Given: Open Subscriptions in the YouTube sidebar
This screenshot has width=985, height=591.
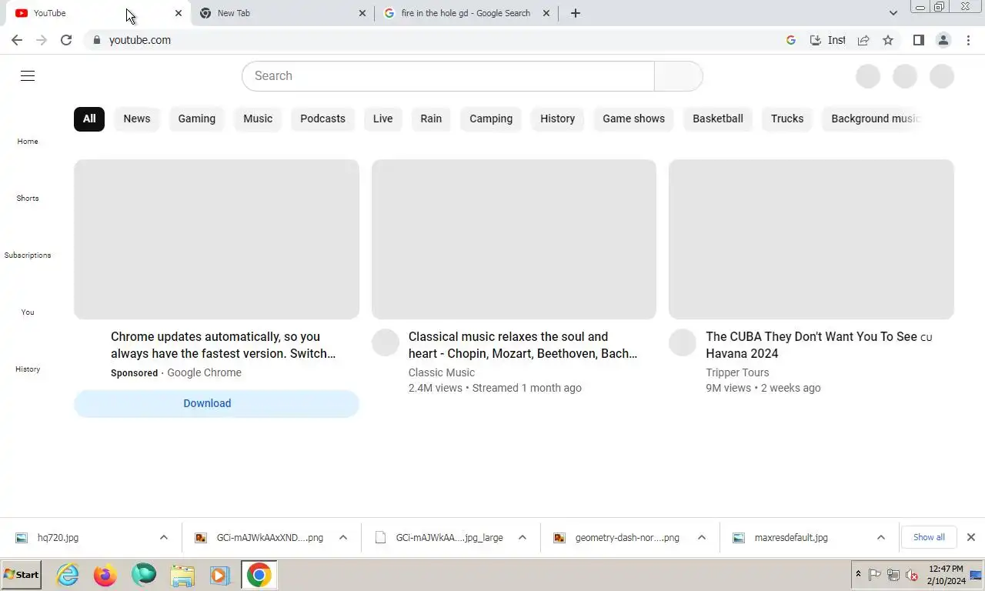Looking at the screenshot, I should point(28,245).
